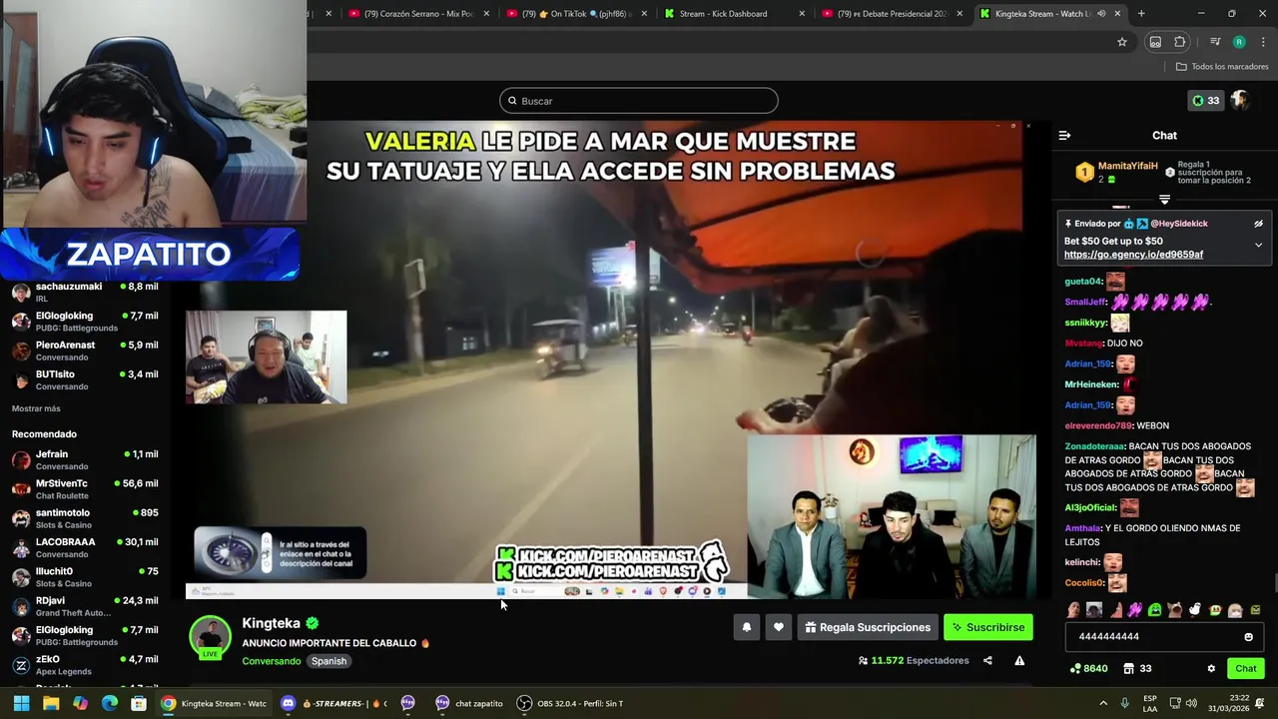
Task: Open recommended channel santimotolo
Action: (x=85, y=518)
